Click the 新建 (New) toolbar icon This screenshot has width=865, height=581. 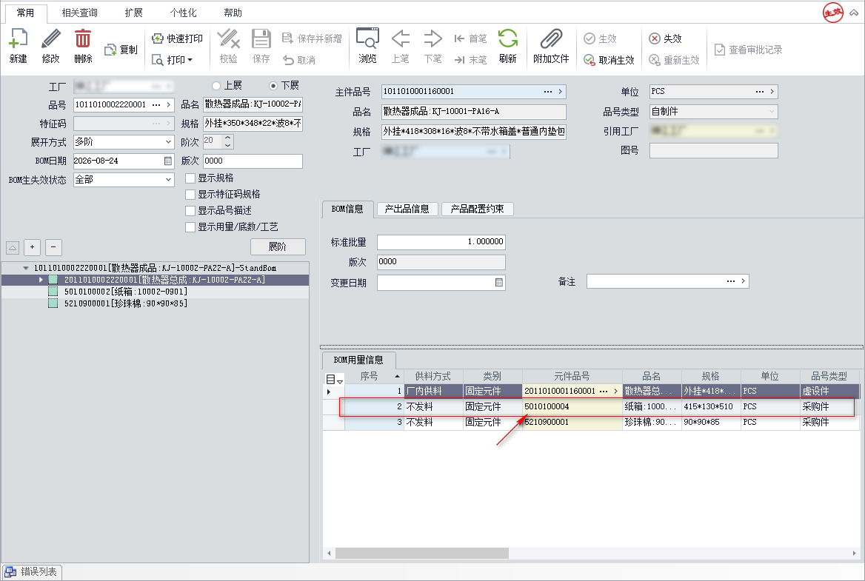point(19,40)
